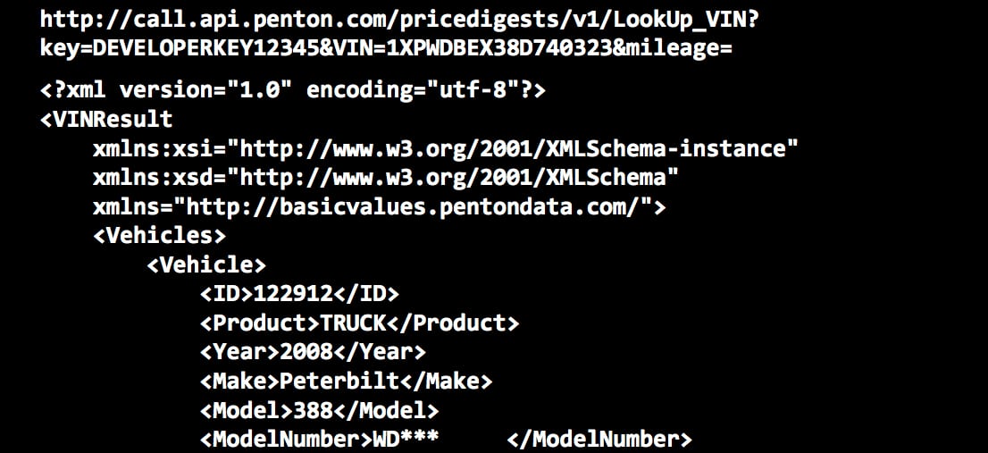Click the VIN=1XPWDBEX38D740323 parameter text

[x=472, y=48]
